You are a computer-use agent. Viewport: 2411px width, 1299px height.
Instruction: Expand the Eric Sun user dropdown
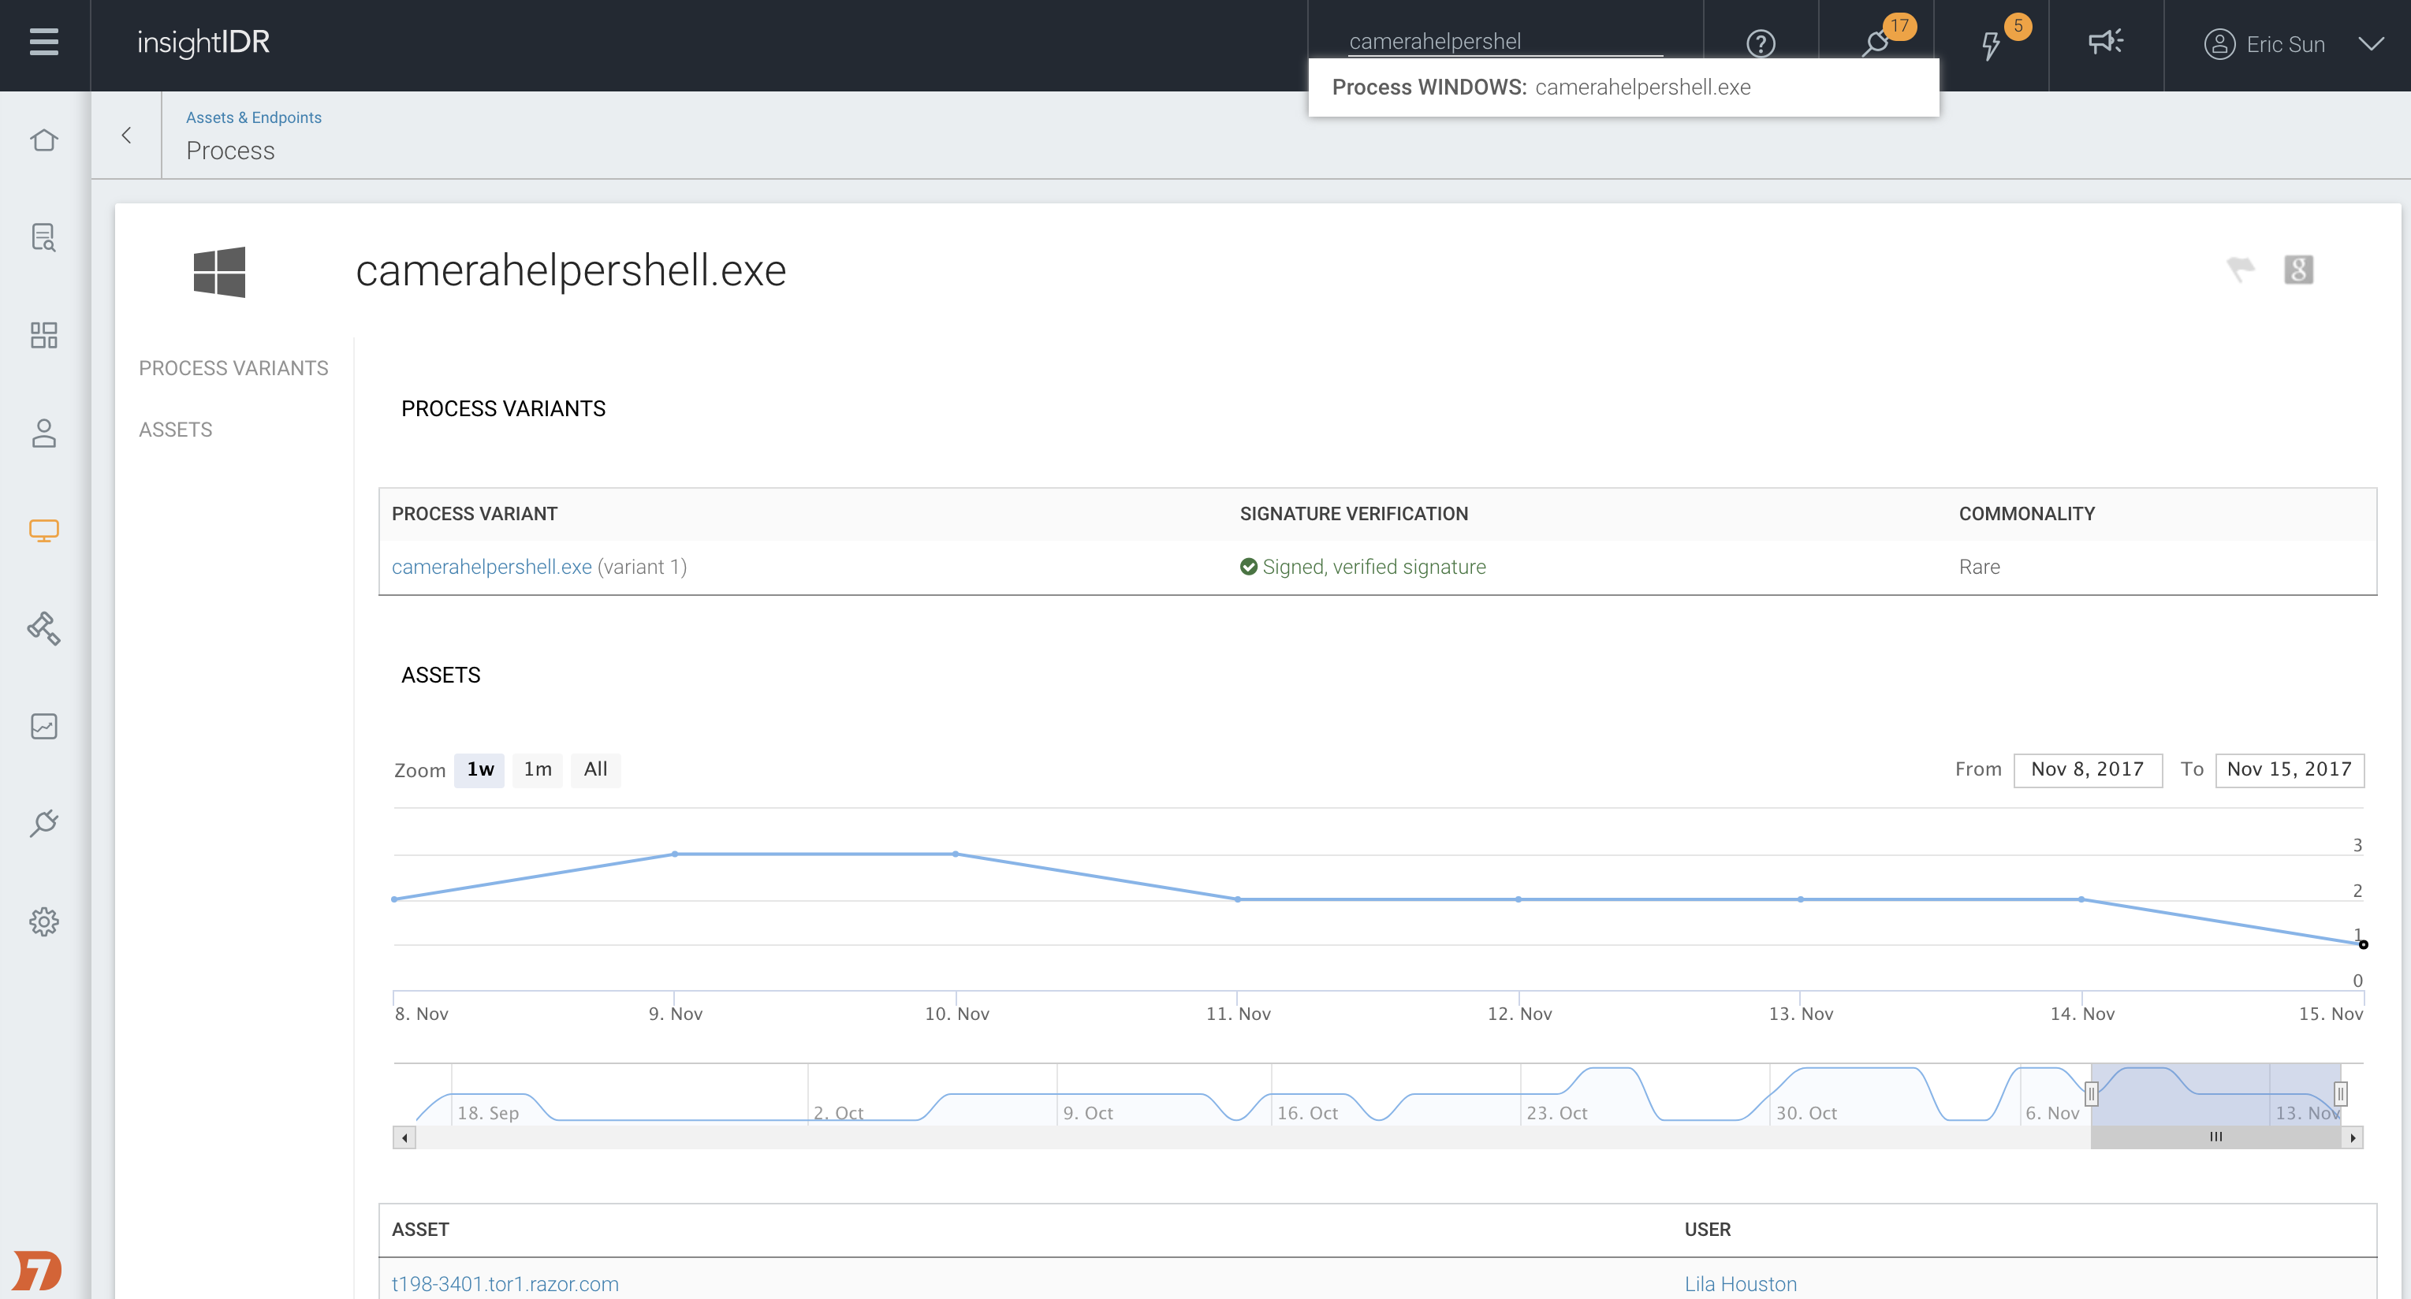tap(2371, 44)
